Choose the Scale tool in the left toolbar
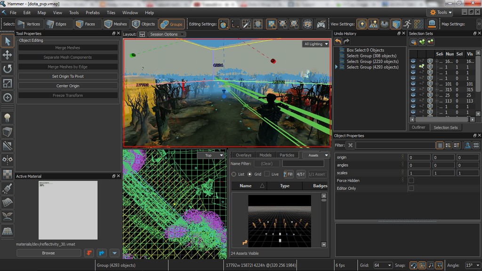Viewport: 482px width, 271px height. 8,83
